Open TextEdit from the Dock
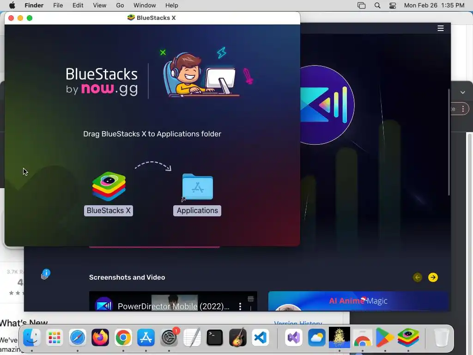Screen dimensions: 473x355 click(192, 337)
